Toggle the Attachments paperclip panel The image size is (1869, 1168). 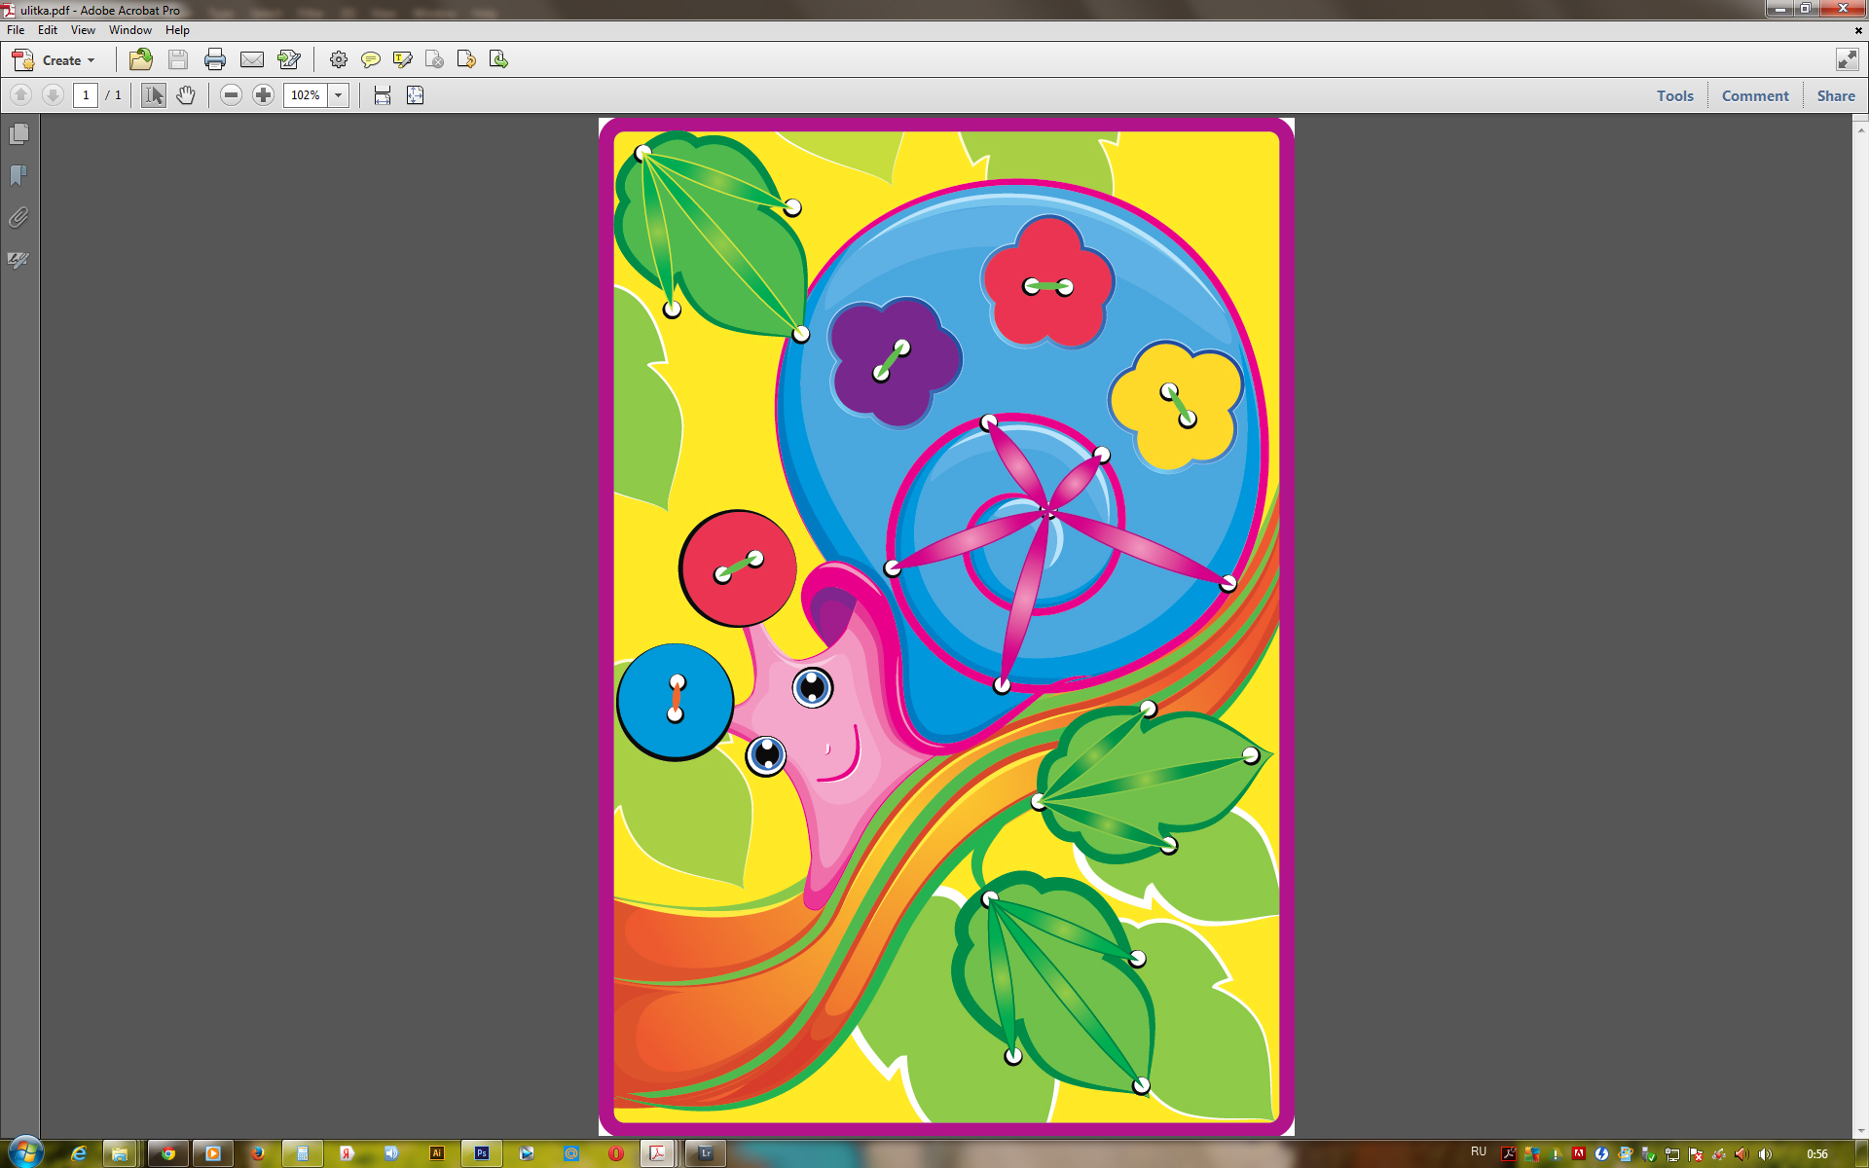[x=18, y=217]
